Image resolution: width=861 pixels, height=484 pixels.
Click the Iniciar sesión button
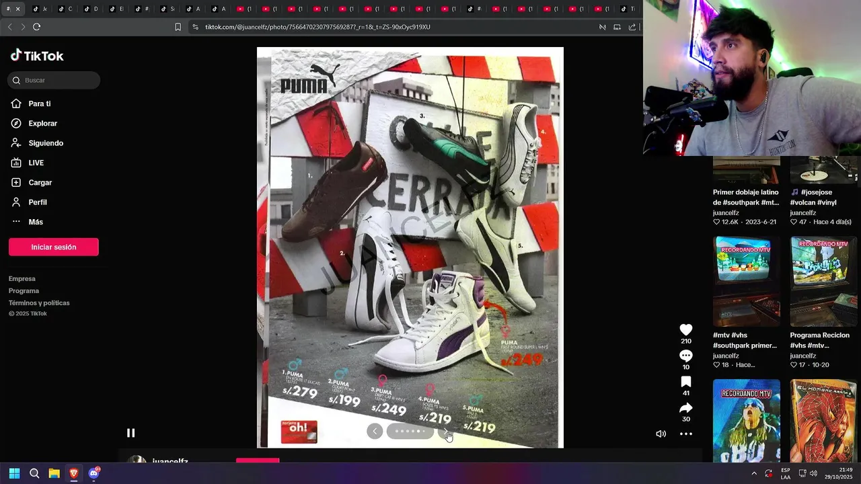click(x=54, y=247)
